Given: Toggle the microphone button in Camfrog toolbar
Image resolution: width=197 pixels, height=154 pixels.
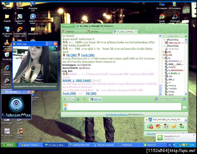Looking at the screenshot, I should tap(78, 99).
